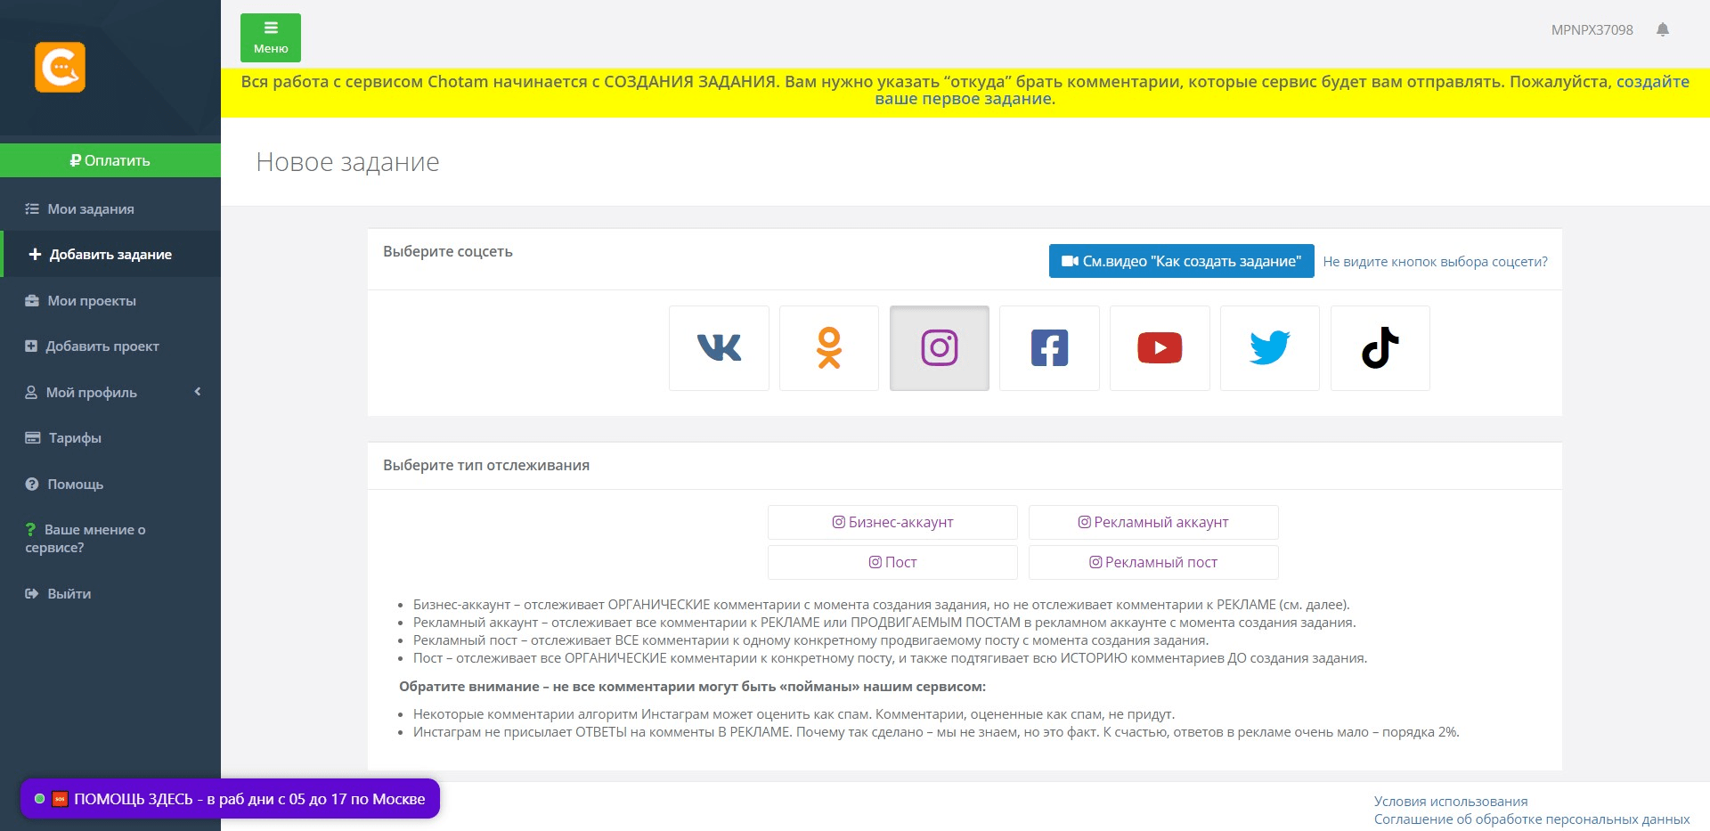The height and width of the screenshot is (831, 1710).
Task: Open Условия использования link
Action: [x=1450, y=802]
